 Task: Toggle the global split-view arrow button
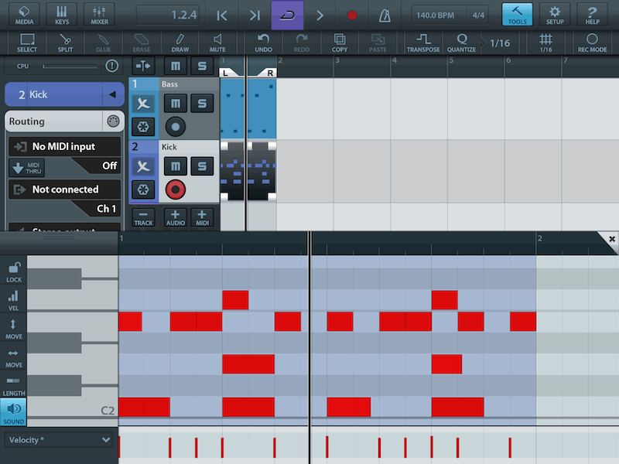[x=143, y=66]
